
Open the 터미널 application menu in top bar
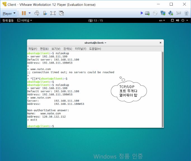coord(25,20)
